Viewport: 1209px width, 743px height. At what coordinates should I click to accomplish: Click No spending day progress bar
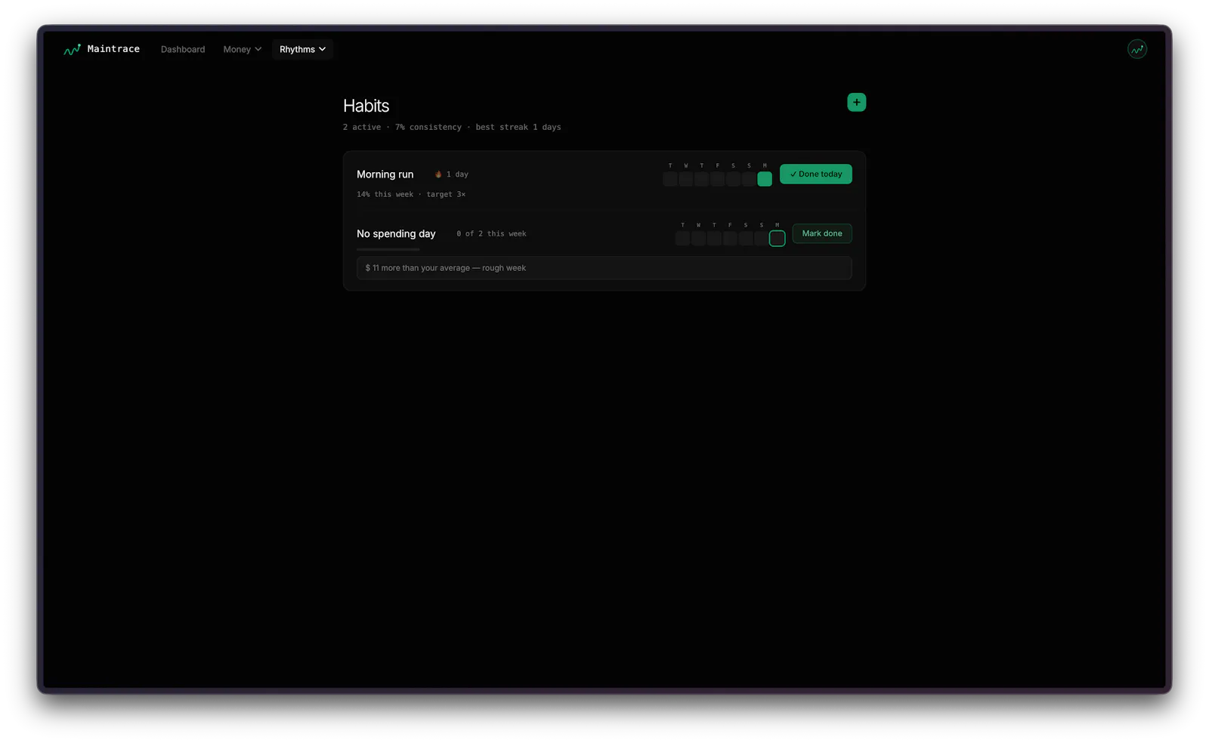(x=388, y=249)
